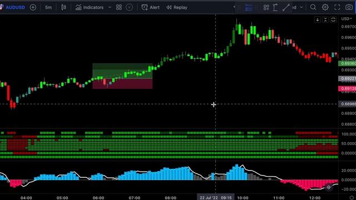Select the trend line drawing tool
356x200 pixels.
coord(286,7)
